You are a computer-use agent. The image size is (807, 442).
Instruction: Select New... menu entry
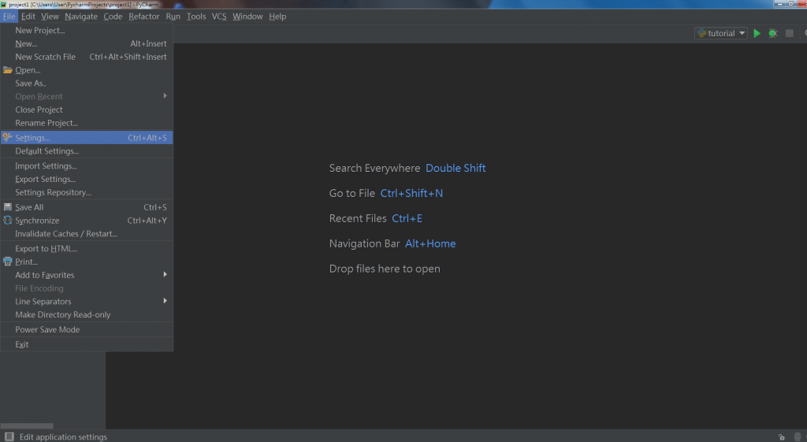click(87, 44)
